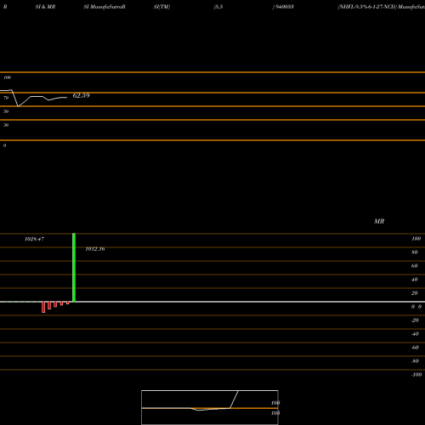This screenshot has width=425, height=425.
Task: Click the mini preview chart at bottom
Action: pos(210,407)
